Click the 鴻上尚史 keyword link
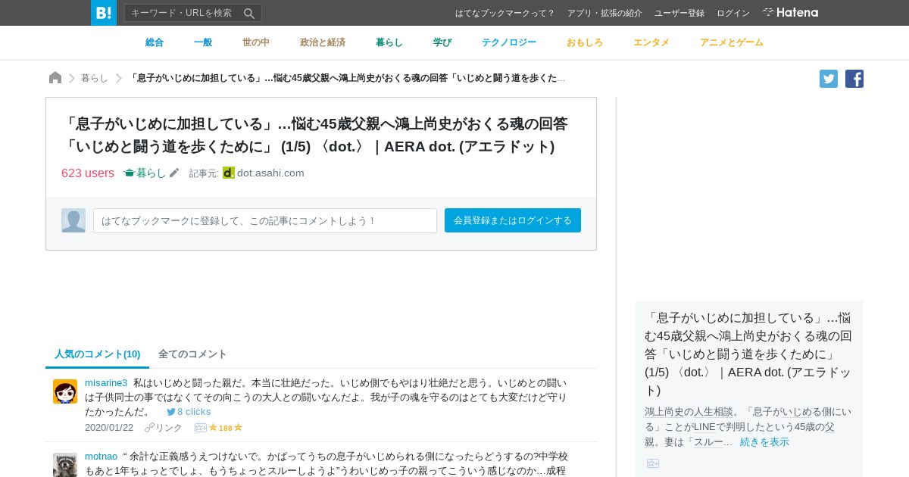 pyautogui.click(x=664, y=412)
